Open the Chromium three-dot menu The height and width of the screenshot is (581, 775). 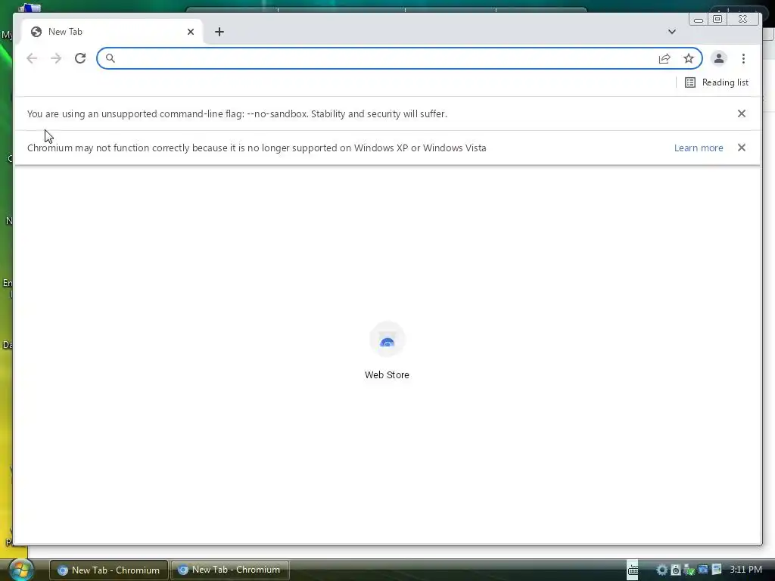[x=743, y=59]
